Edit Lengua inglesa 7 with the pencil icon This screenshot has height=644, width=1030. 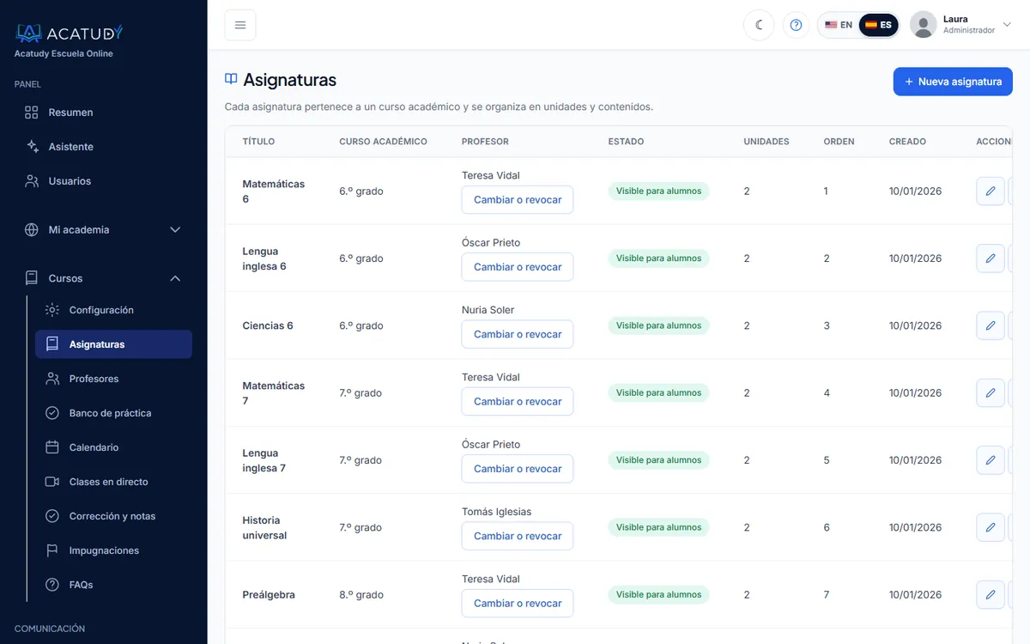[x=991, y=460]
